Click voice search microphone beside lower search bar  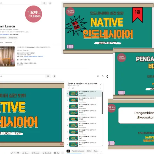[x=54, y=76]
